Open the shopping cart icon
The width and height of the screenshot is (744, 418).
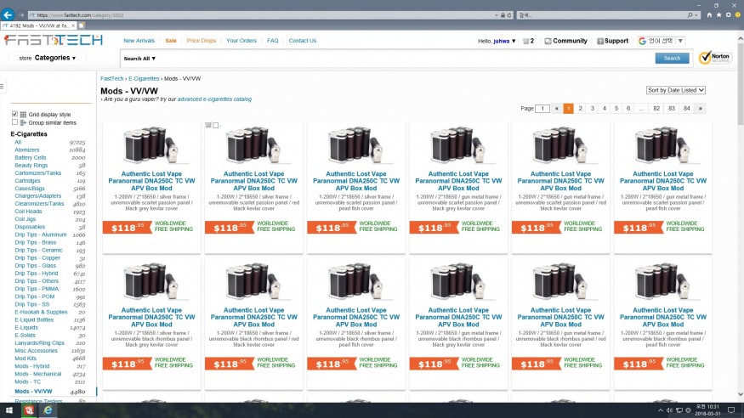(526, 41)
